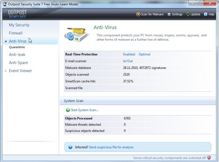
Task: Click the Outpost Security Suite logo
Action: pos(17,14)
